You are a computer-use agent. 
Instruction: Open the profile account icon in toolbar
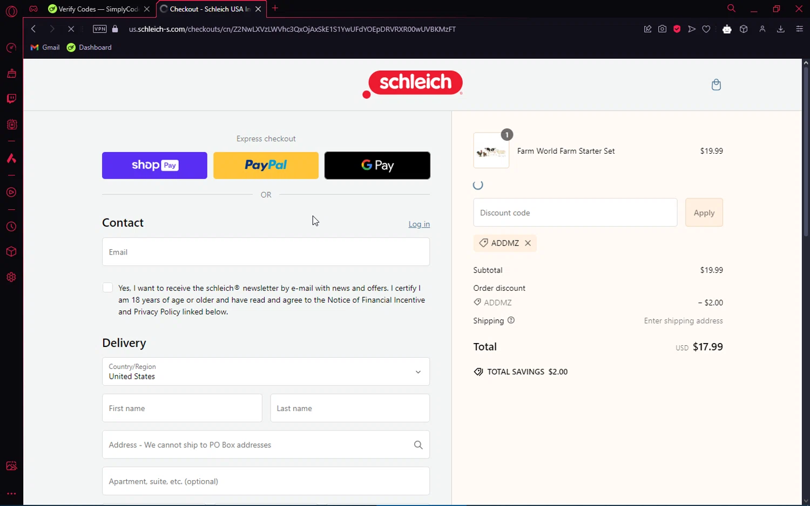762,29
